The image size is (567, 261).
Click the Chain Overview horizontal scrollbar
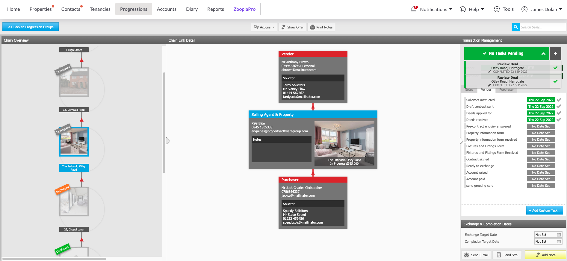coord(54,259)
